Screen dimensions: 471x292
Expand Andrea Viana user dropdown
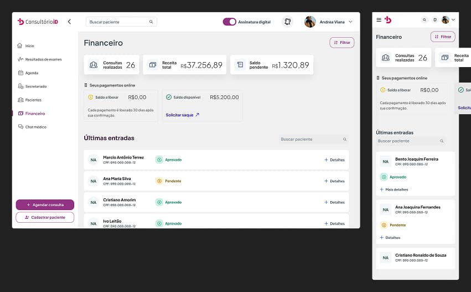point(350,22)
